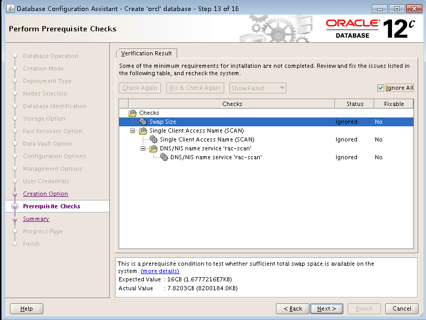426x320 pixels.
Task: Click the Nodes Selection step label
Action: point(45,93)
